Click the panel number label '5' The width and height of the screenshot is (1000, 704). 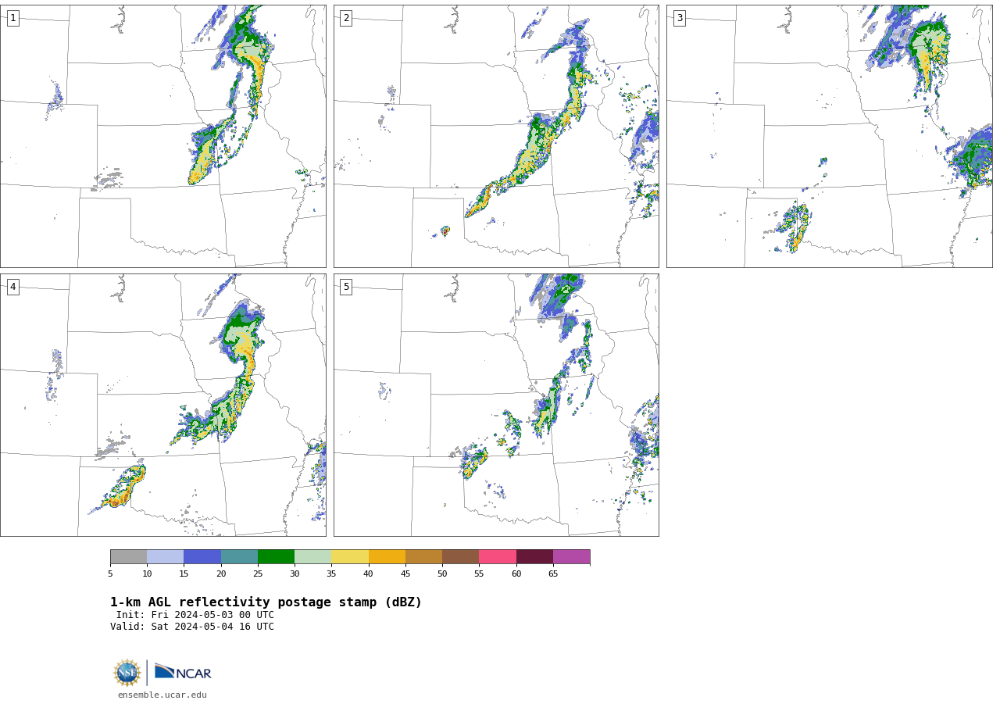[346, 287]
